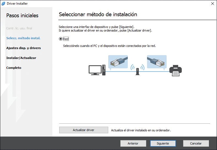Open the Contr. lic. usu. final step
The height and width of the screenshot is (150, 217).
19,28
